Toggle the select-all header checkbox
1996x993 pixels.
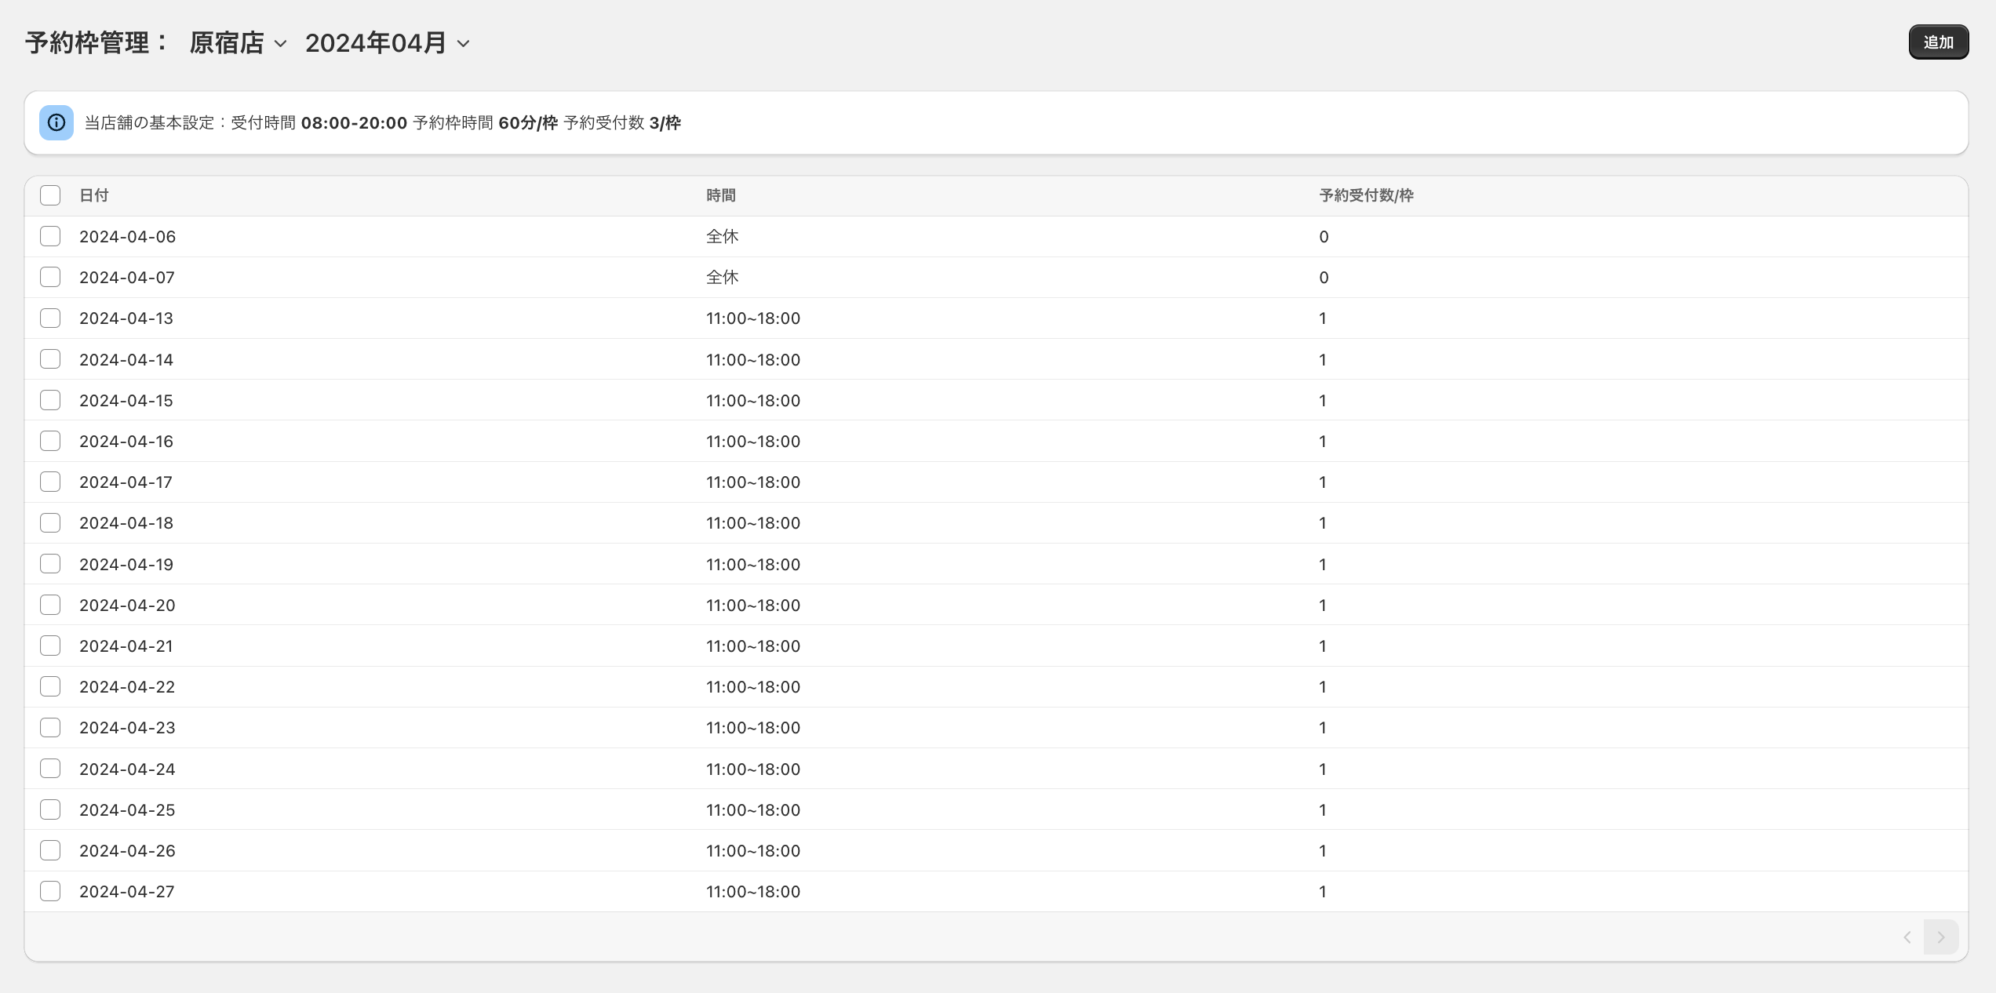coord(50,195)
